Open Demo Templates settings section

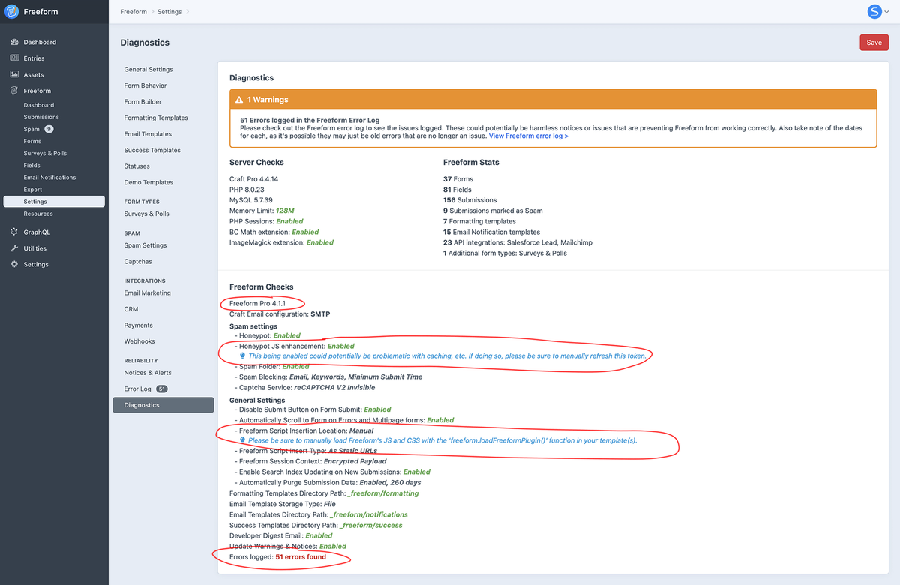tap(148, 182)
